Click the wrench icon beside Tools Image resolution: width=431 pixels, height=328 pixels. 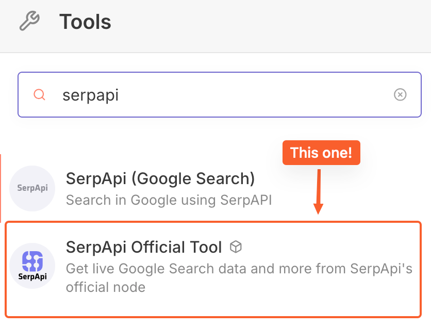[29, 22]
